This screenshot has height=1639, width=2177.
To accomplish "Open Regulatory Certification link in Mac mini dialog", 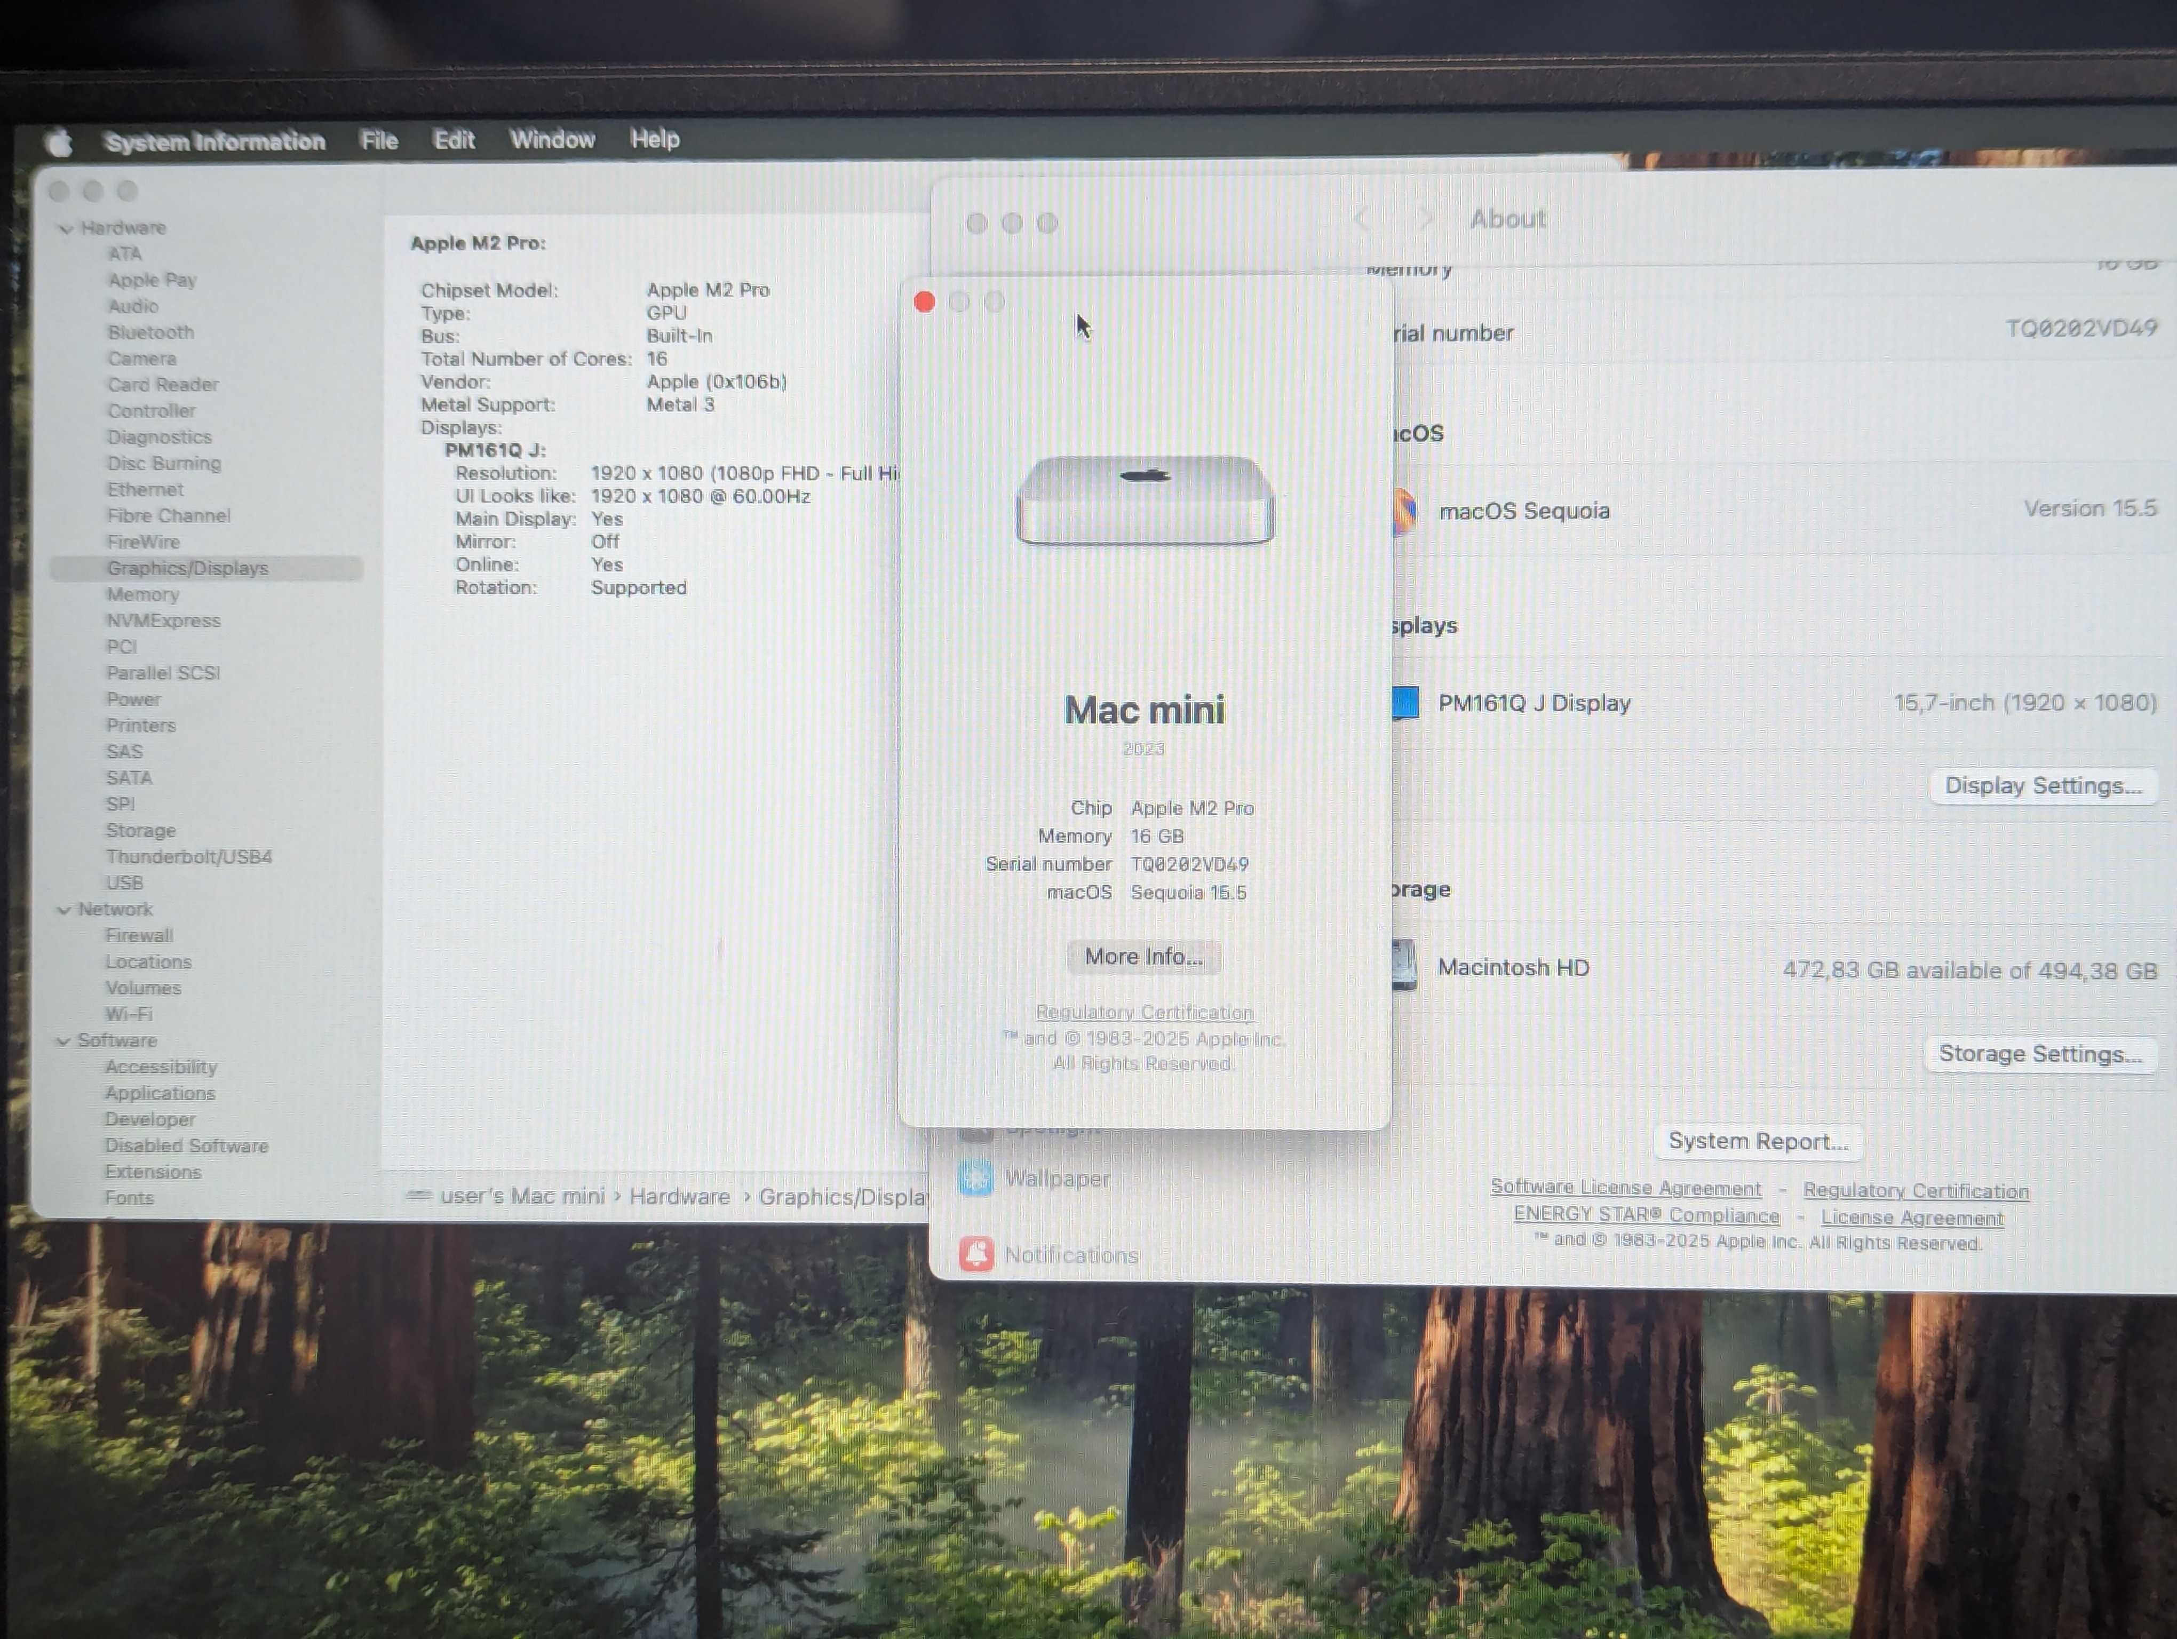I will click(x=1143, y=1012).
